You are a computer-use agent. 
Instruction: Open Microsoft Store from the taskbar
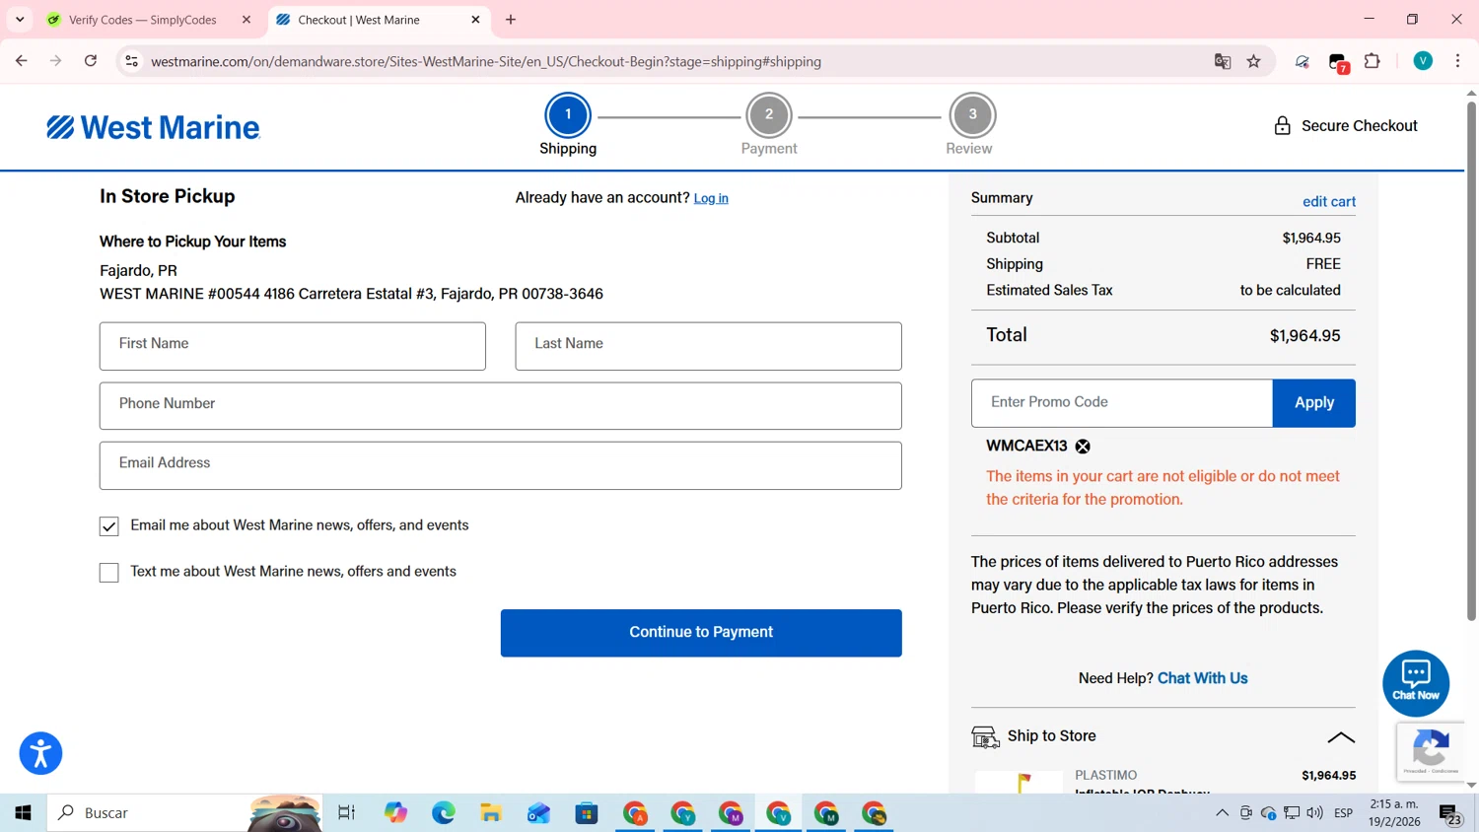[587, 813]
